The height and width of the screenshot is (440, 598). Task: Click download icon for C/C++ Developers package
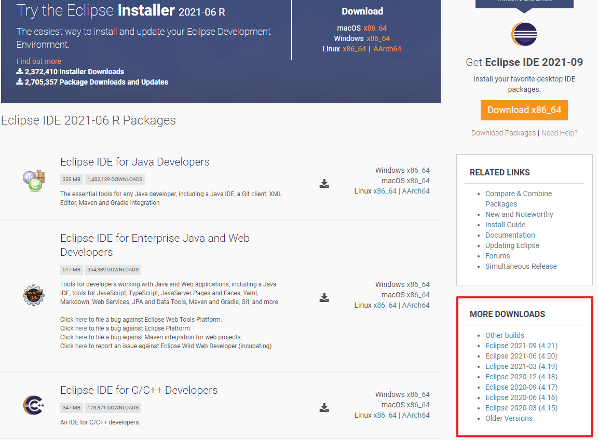click(324, 408)
